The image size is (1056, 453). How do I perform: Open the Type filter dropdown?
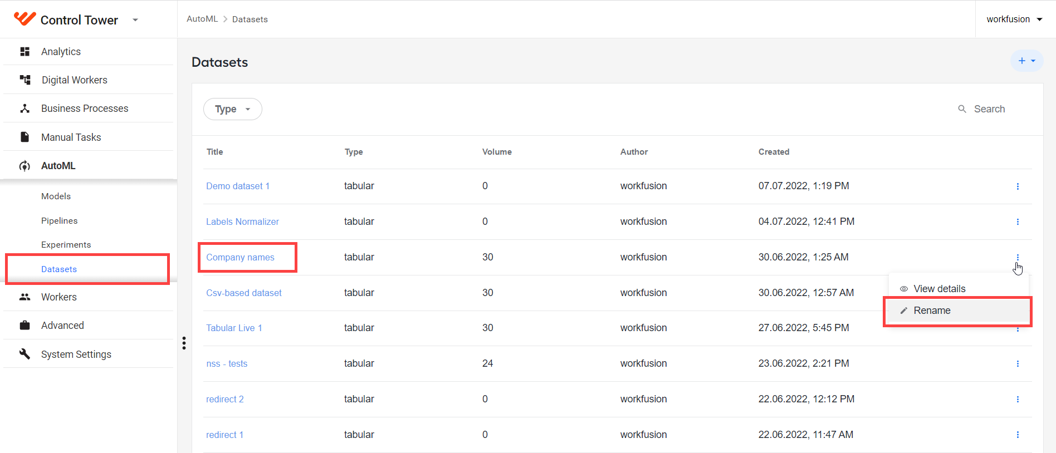pyautogui.click(x=233, y=109)
